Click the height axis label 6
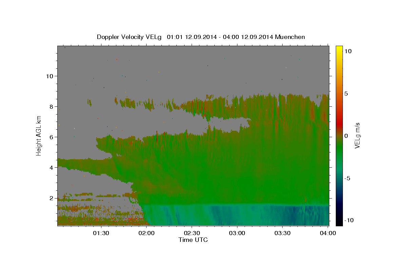Viewport: 407px width, 271px height. [52, 137]
